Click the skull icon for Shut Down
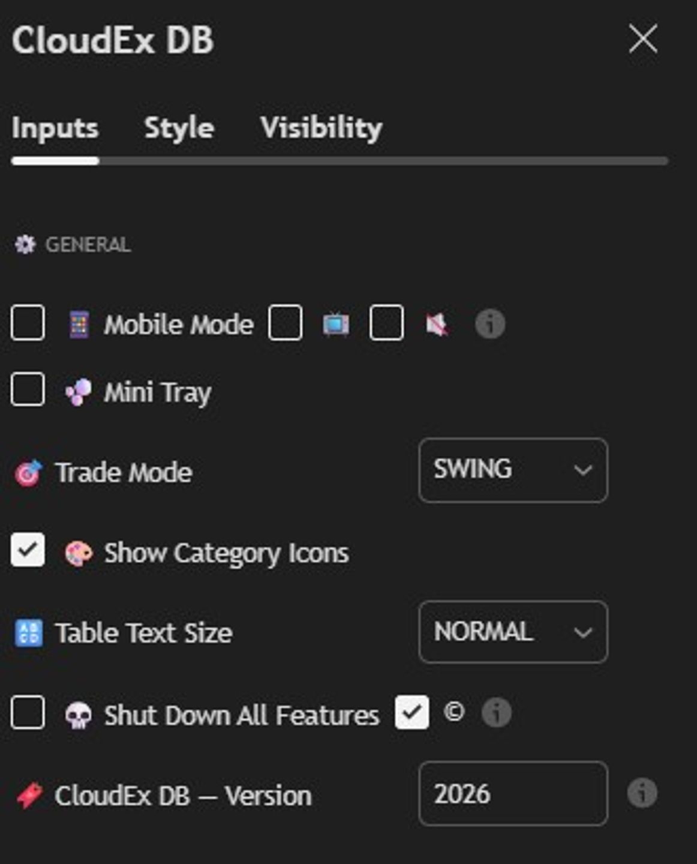Viewport: 697px width, 864px height. (79, 715)
